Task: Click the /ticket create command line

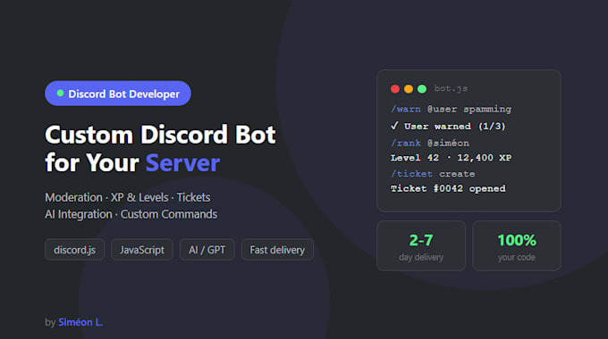Action: (433, 174)
